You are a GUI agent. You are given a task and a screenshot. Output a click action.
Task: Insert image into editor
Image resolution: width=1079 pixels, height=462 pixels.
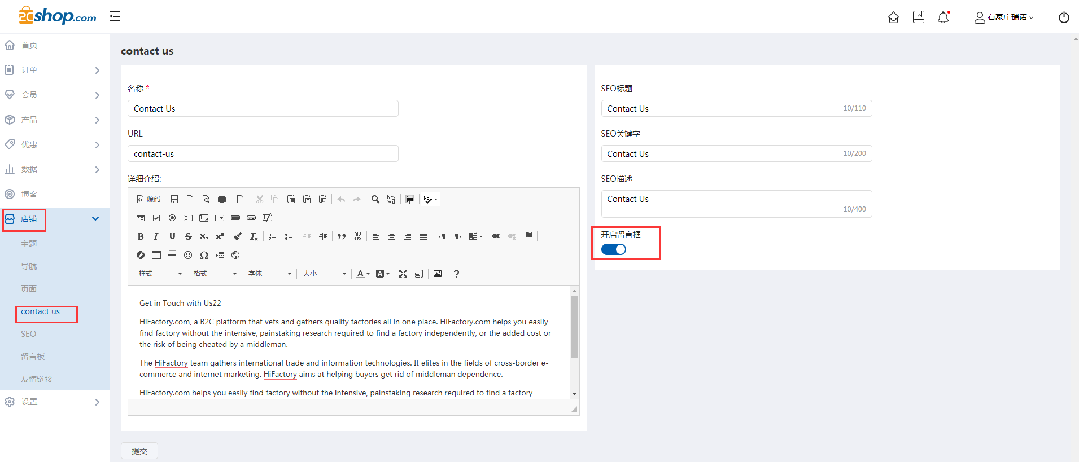click(x=438, y=274)
